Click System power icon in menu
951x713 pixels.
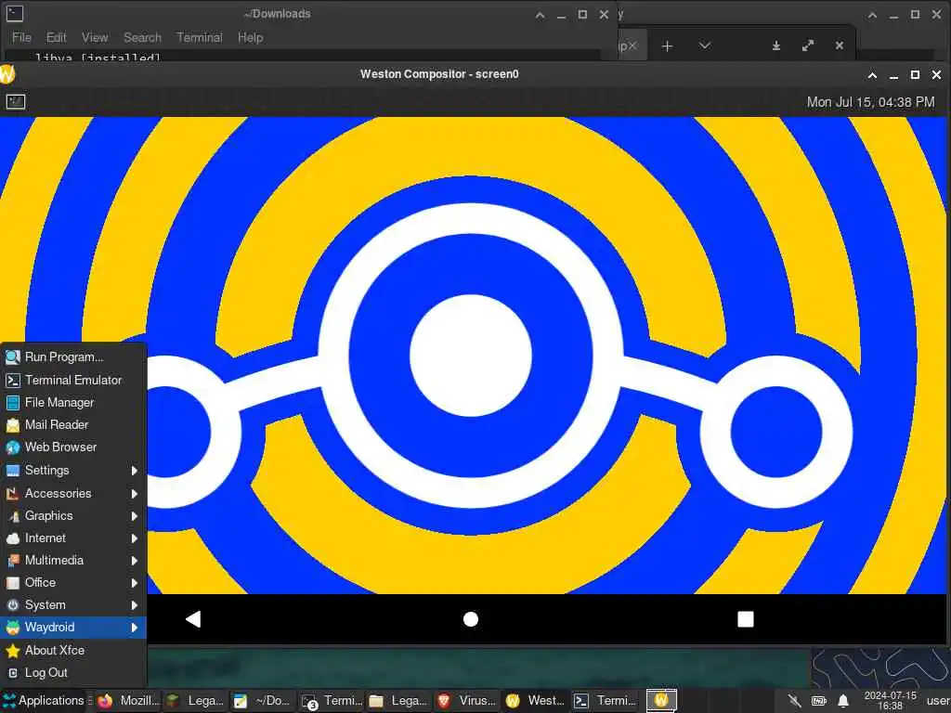[13, 605]
